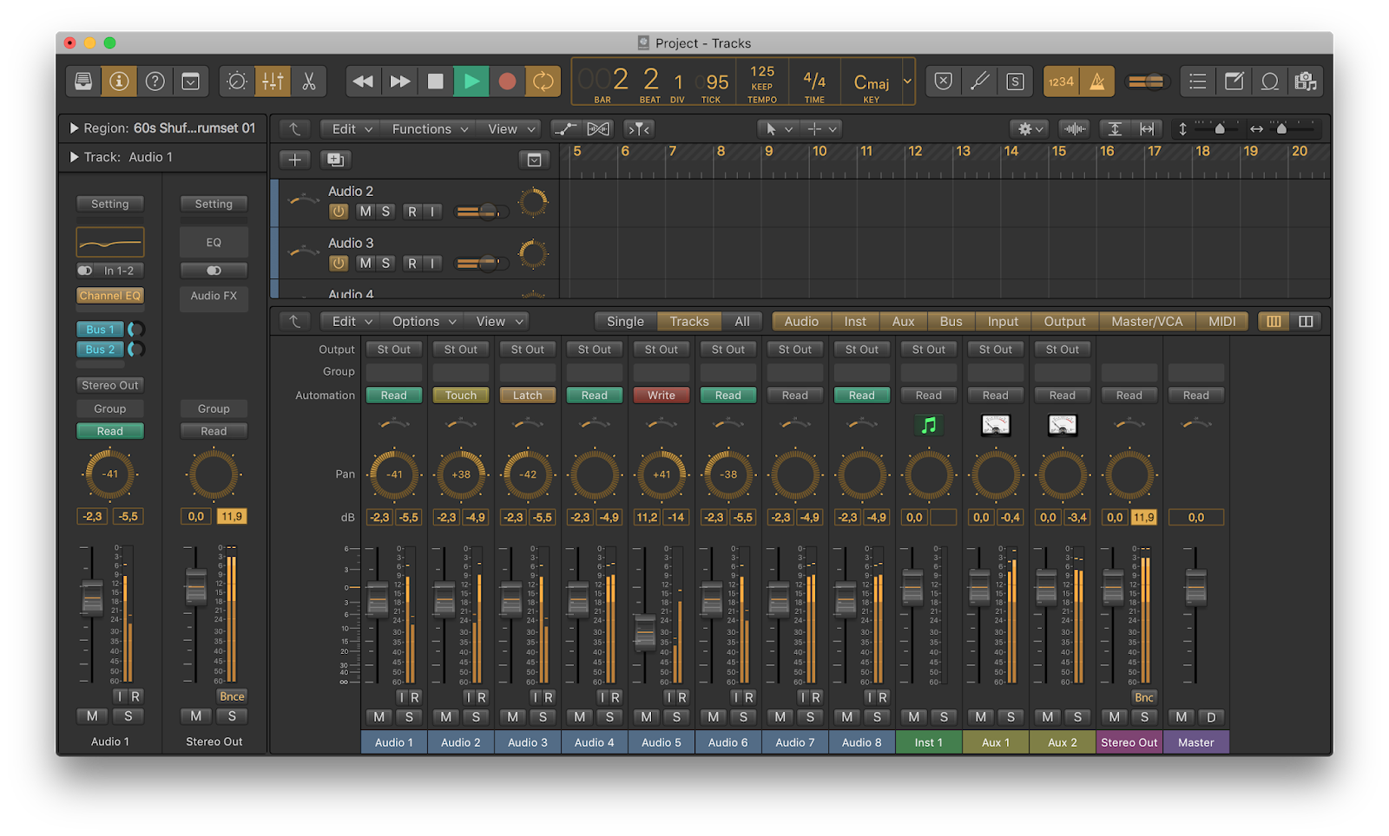Toggle Cycle mode in the transport

pyautogui.click(x=543, y=82)
